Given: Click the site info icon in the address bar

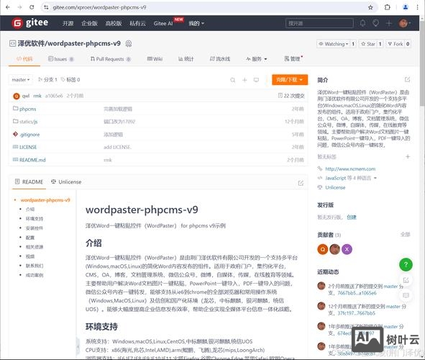Looking at the screenshot, I should pos(46,7).
